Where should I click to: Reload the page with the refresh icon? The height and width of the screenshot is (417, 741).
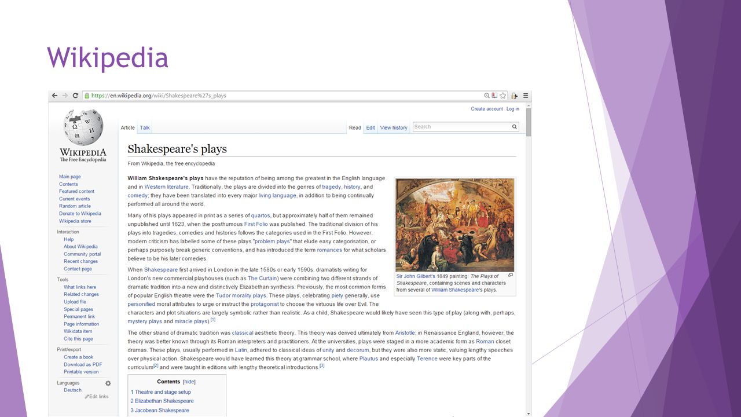(75, 96)
